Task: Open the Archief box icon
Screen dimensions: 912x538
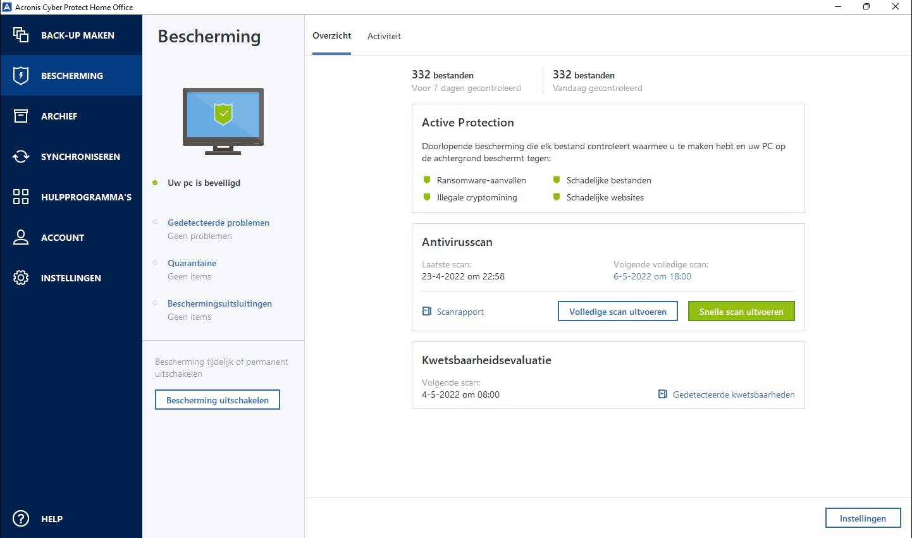Action: point(21,116)
